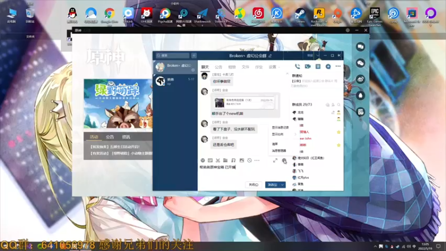This screenshot has width=446, height=251.
Task: Click in the message input text box
Action: coord(243,172)
